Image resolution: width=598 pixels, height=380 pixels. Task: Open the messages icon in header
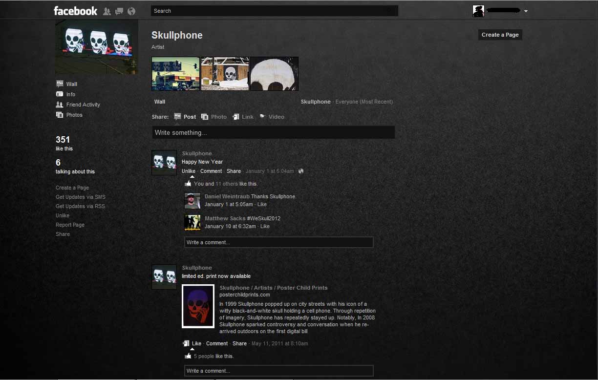(119, 11)
